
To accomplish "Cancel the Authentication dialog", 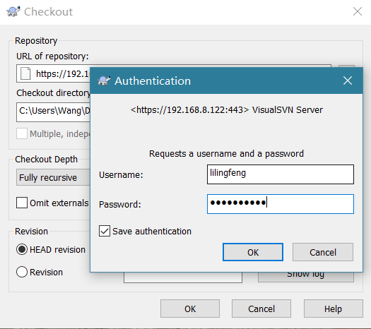I will point(323,252).
